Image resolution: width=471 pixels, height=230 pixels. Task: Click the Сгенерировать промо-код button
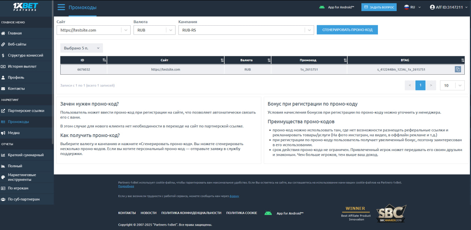[347, 30]
